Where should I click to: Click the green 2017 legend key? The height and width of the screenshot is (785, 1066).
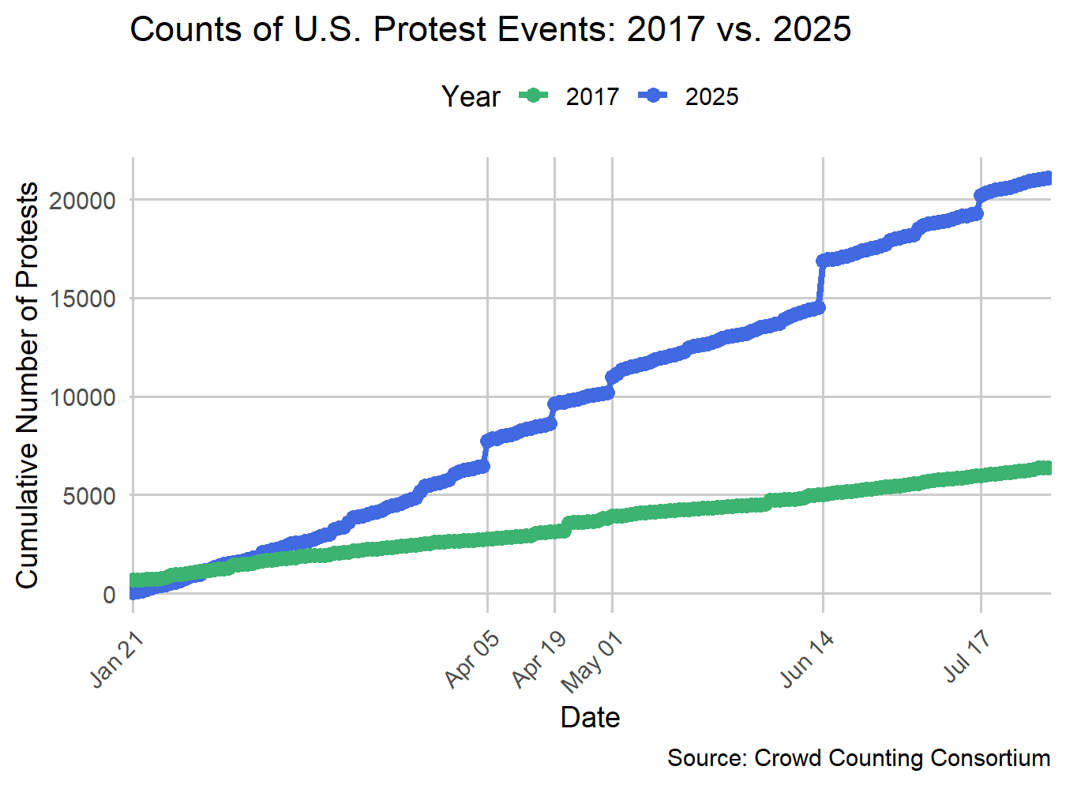point(534,96)
